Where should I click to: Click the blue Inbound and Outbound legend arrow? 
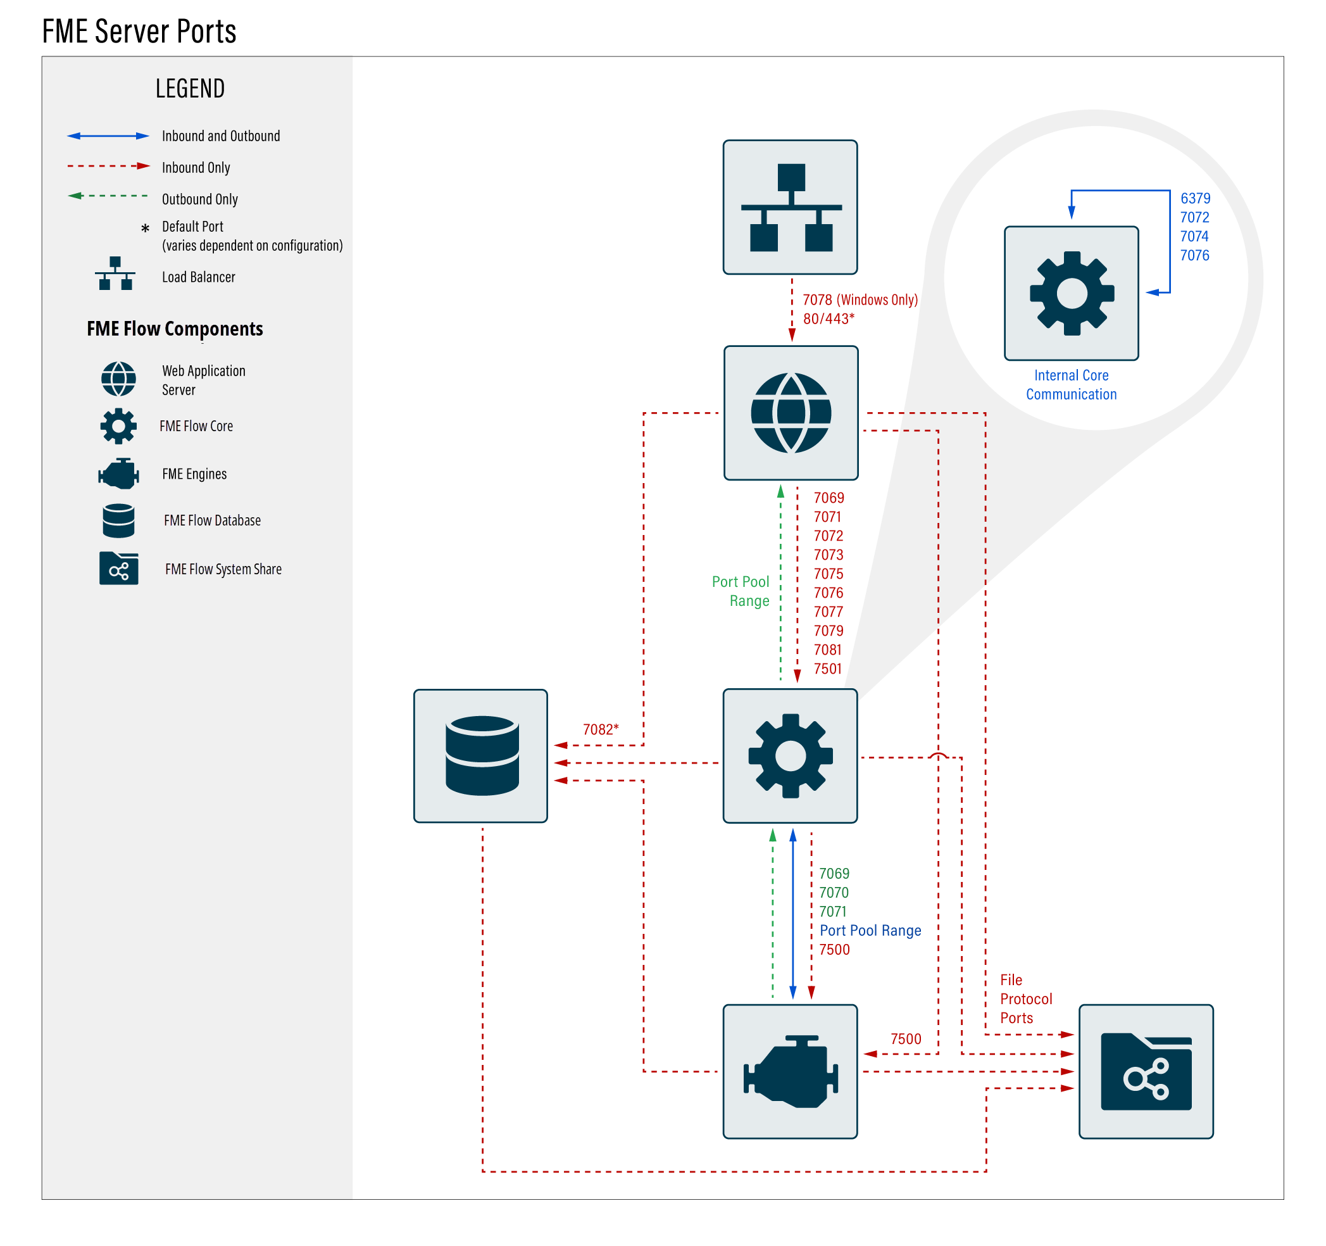108,136
